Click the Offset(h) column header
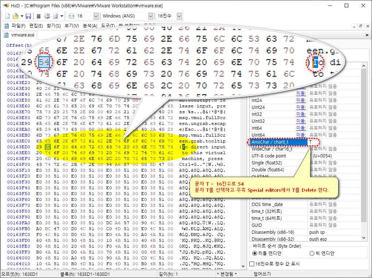The height and width of the screenshot is (278, 372). click(x=19, y=45)
